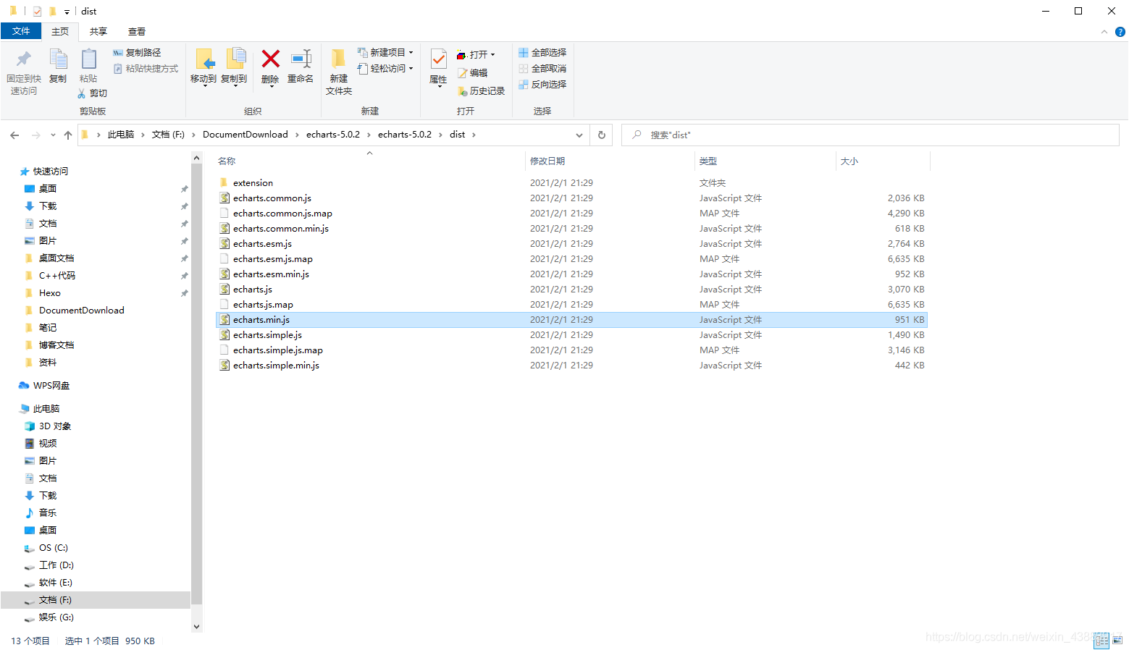Open Quick access in navigation pane
The image size is (1129, 650).
(x=51, y=172)
